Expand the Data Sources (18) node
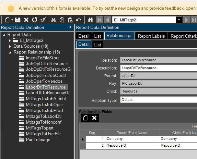The height and width of the screenshot is (159, 197). point(9,46)
